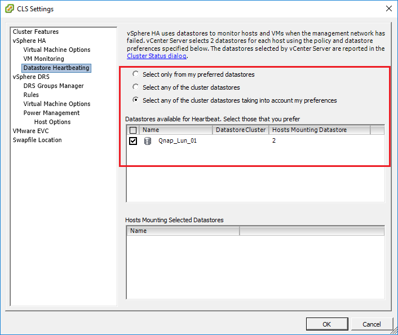Select Datastore Heartbeating in the tree
The height and width of the screenshot is (335, 398).
(56, 68)
